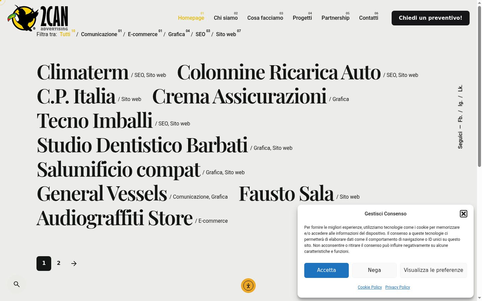The image size is (482, 301).
Task: Deny cookies with Nega button
Action: (x=374, y=270)
